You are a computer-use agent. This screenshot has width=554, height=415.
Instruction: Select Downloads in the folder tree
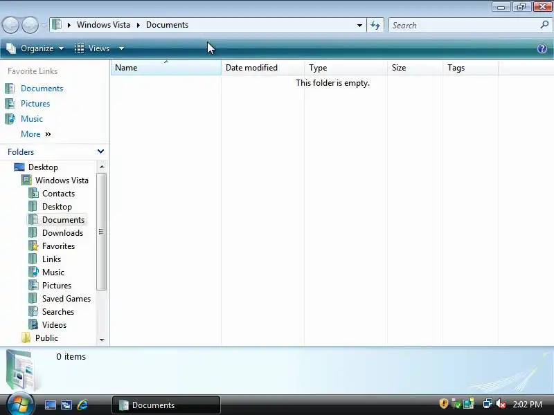(62, 233)
